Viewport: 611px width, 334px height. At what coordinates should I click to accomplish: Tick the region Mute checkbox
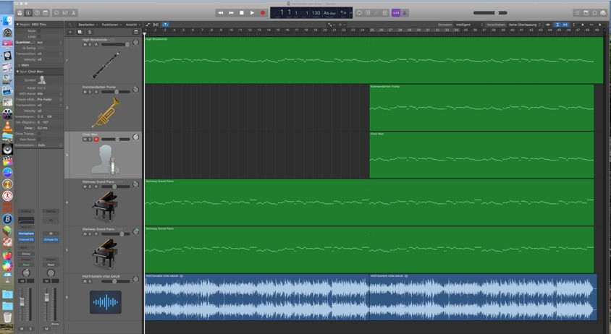(x=39, y=31)
